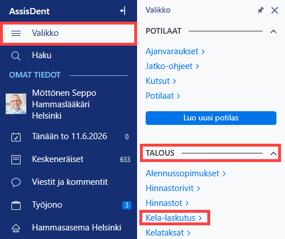Click Luo uusi potilas button

pos(211,118)
